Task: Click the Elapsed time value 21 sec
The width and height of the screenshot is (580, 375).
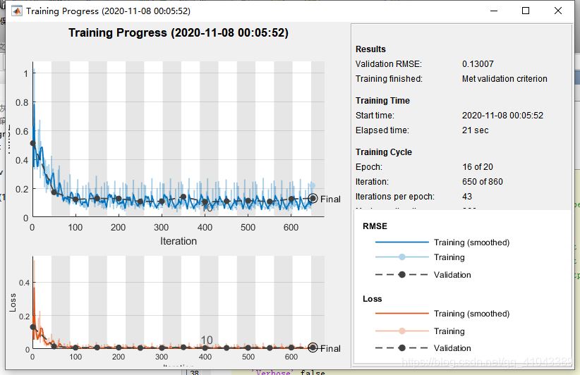Action: click(475, 130)
